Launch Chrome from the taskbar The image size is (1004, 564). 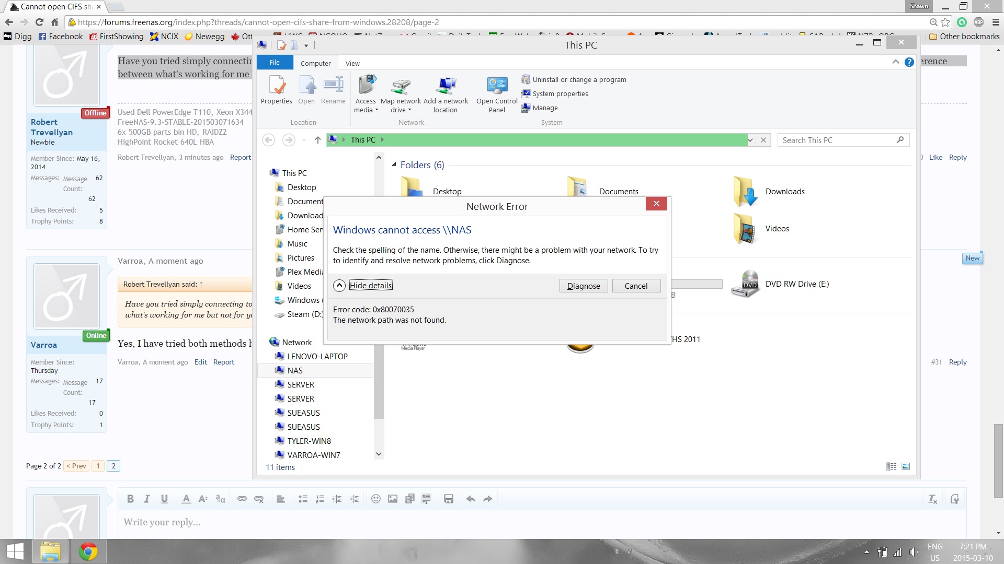point(88,551)
